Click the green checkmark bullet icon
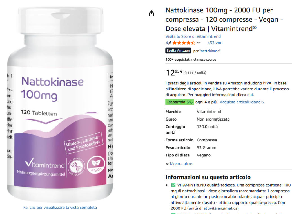292x214 pixels. pos(173,185)
